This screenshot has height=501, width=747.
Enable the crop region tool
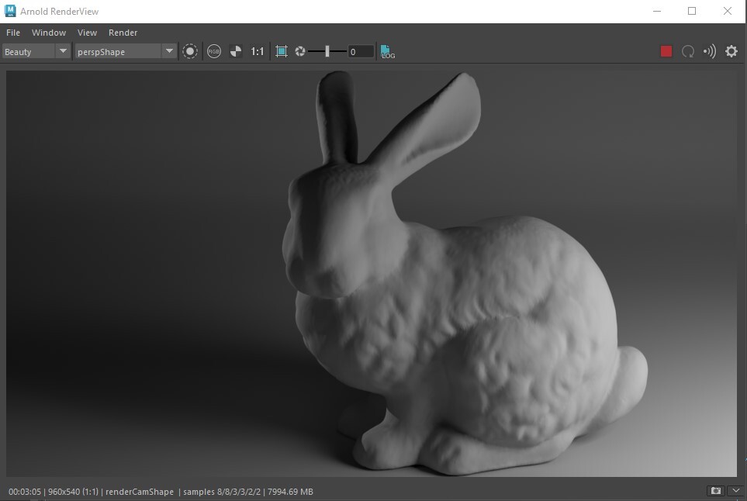[x=282, y=52]
